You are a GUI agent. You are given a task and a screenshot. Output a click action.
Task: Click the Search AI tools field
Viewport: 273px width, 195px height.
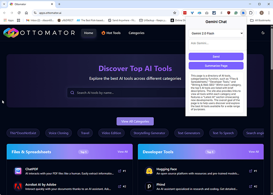pyautogui.click(x=126, y=93)
